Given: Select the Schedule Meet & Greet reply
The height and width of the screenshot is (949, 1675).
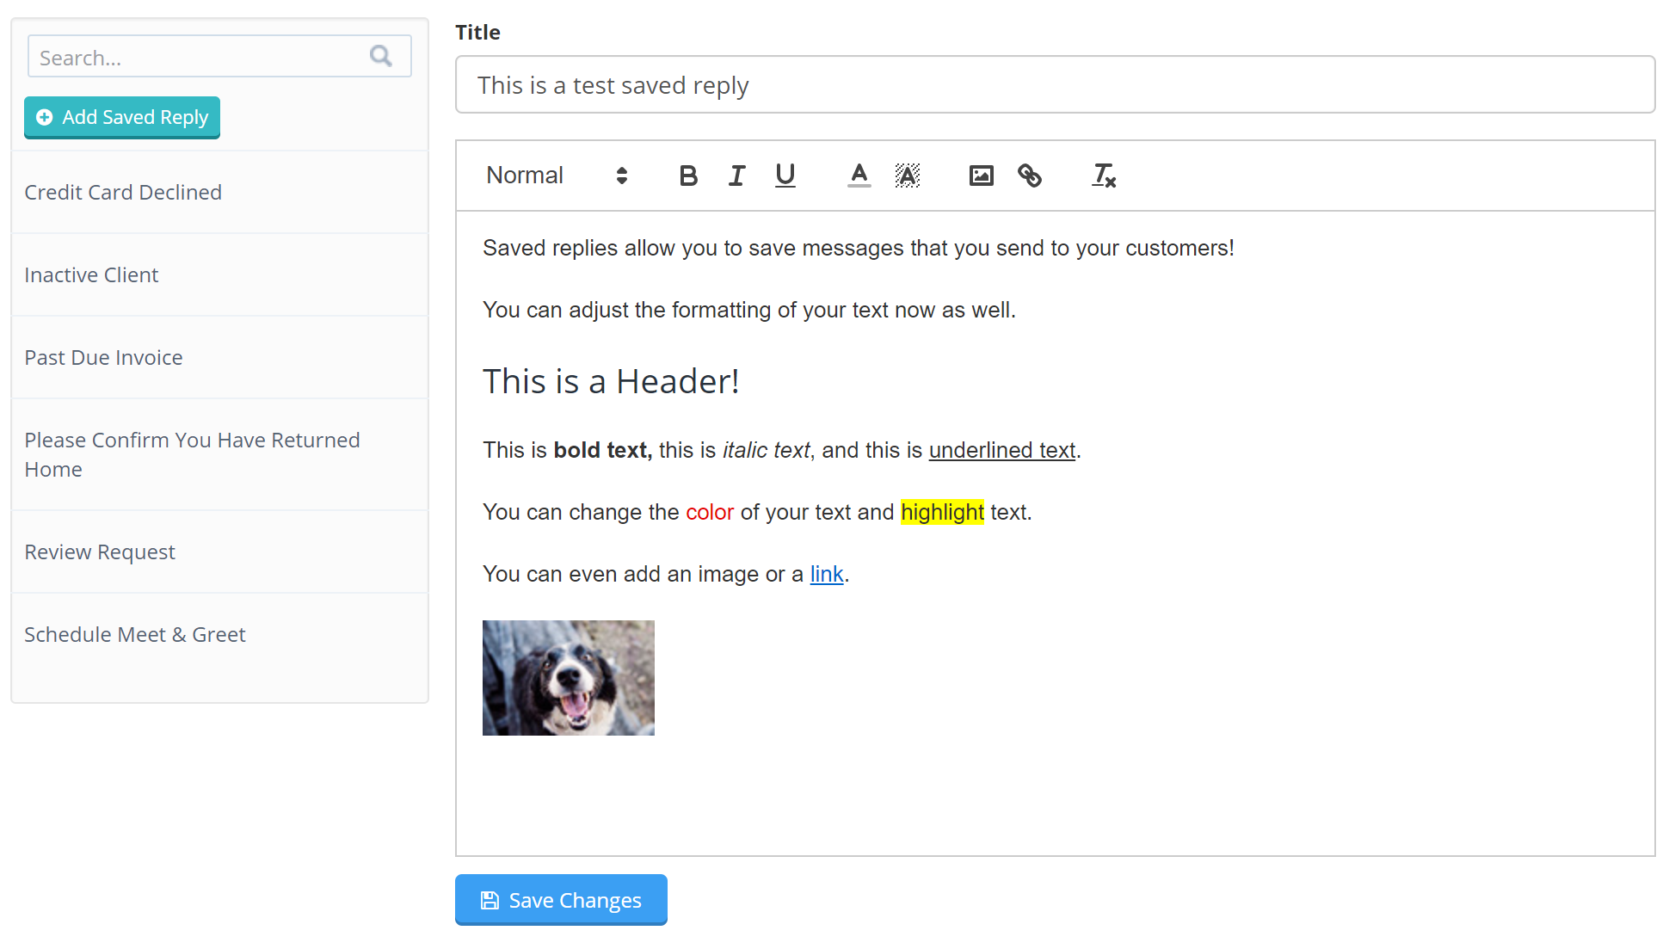Looking at the screenshot, I should click(134, 634).
